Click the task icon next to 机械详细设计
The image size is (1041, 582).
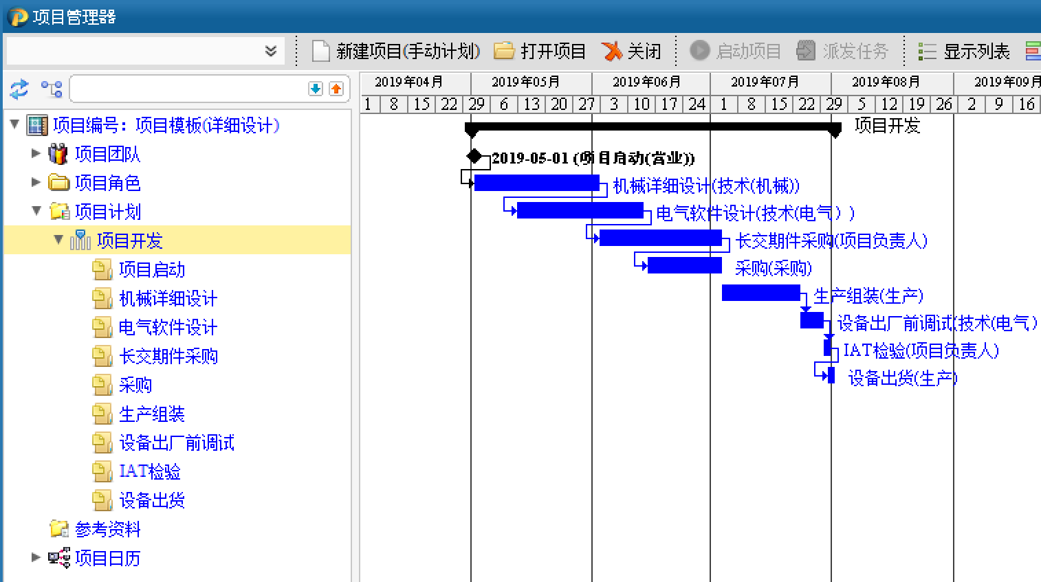point(102,298)
